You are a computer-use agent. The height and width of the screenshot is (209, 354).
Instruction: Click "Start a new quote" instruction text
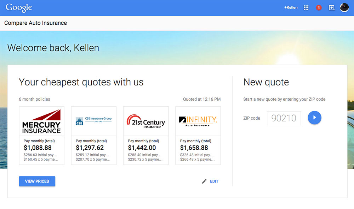click(x=284, y=99)
